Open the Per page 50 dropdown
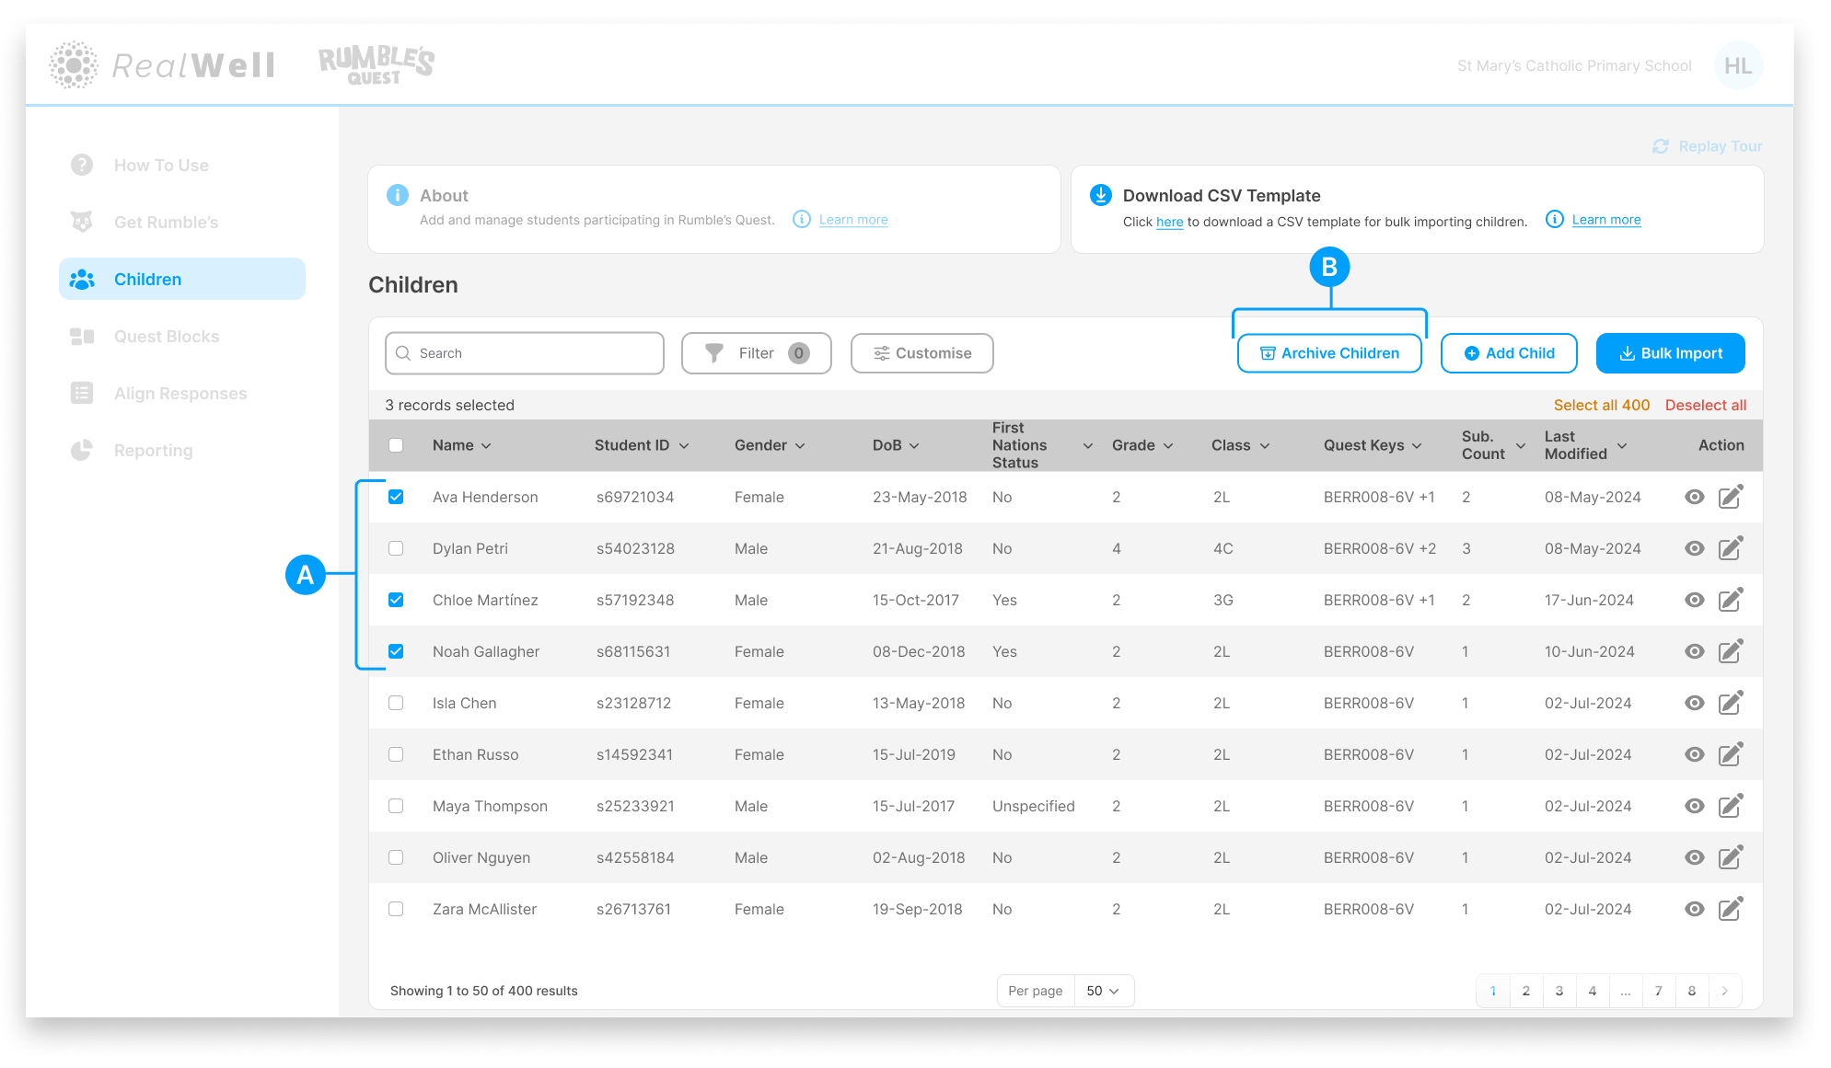 click(1104, 991)
